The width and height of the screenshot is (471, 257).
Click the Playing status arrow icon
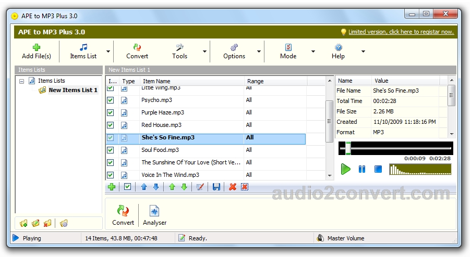tap(16, 238)
